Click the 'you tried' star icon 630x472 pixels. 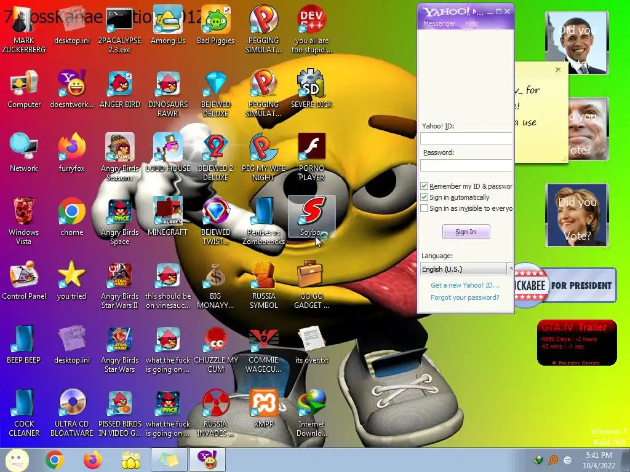pos(72,280)
